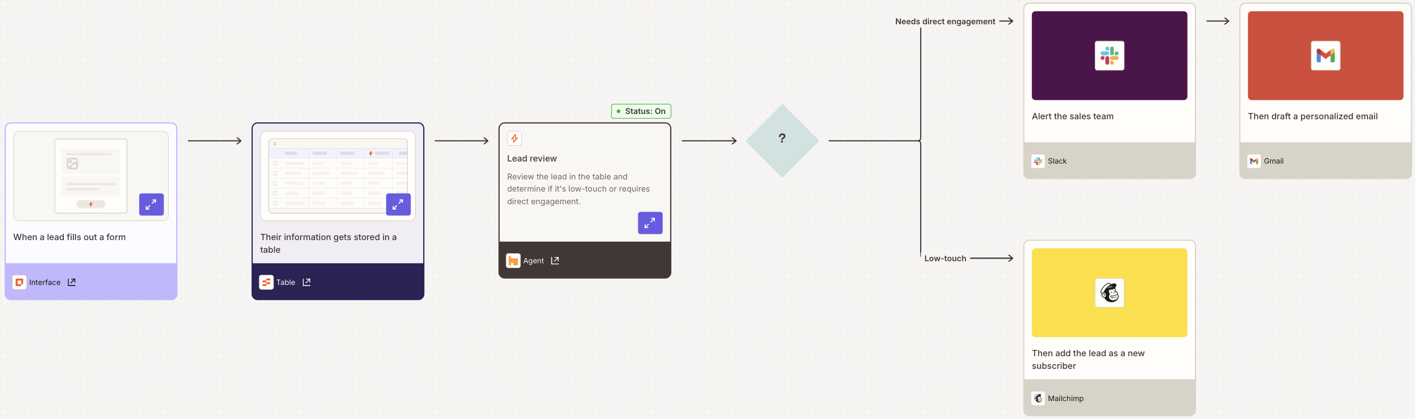Open the form preview thumbnail

click(91, 176)
